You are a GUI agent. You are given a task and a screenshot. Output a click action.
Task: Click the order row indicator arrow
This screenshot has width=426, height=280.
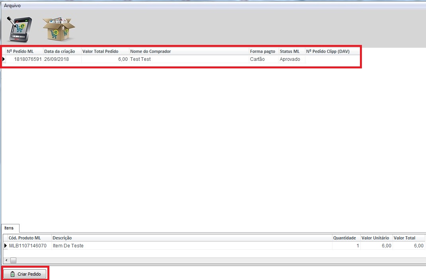click(4, 59)
